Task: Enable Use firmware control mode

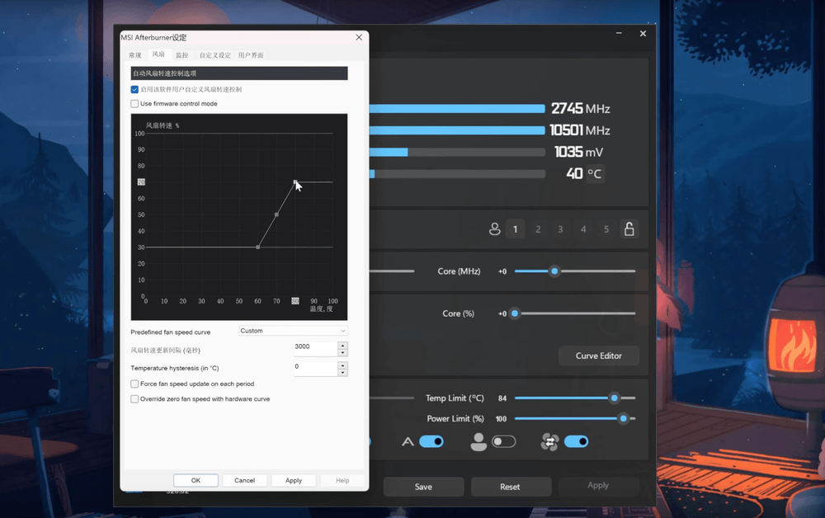Action: pos(134,104)
